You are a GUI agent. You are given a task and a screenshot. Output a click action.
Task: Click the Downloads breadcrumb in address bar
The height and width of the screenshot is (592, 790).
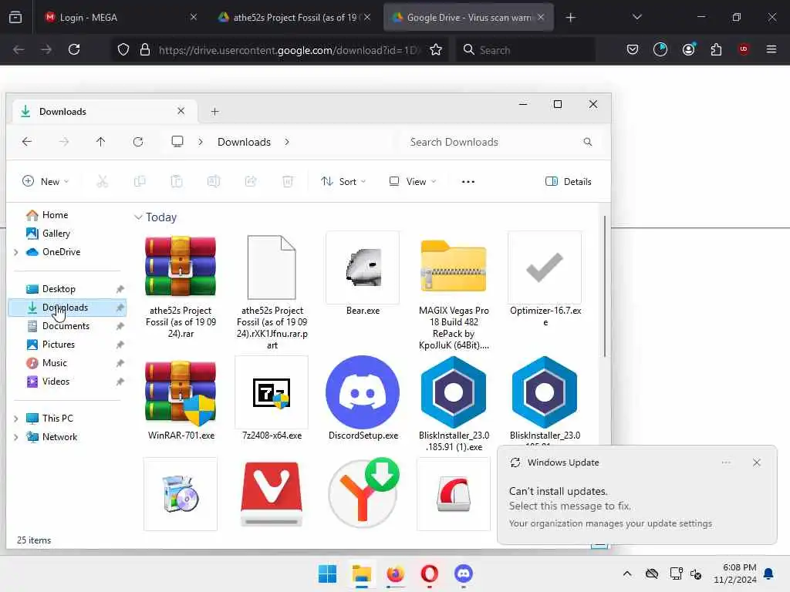coord(244,142)
